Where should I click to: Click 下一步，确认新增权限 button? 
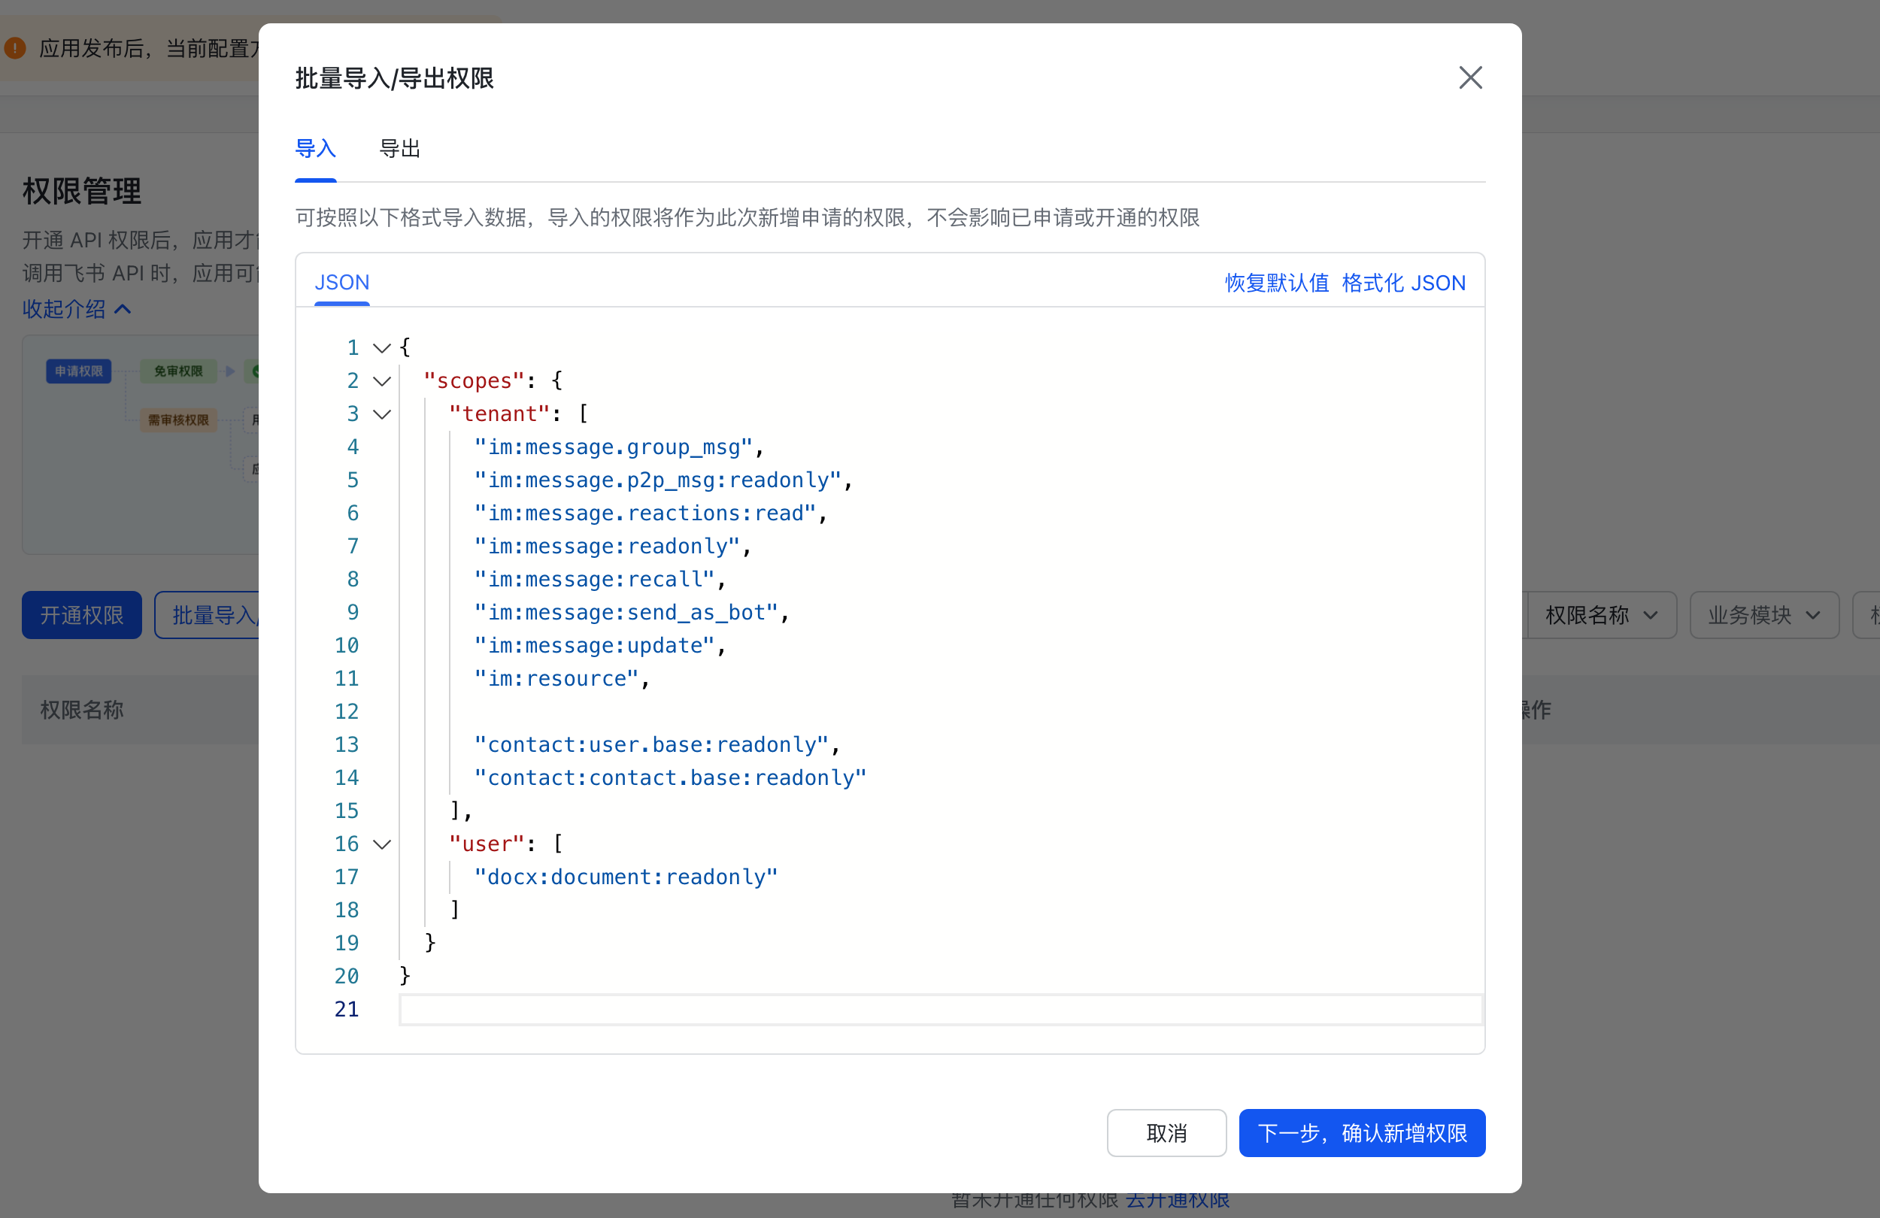point(1361,1133)
